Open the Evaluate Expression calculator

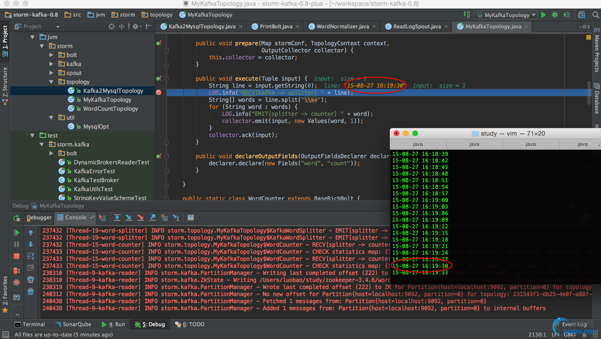coord(190,218)
